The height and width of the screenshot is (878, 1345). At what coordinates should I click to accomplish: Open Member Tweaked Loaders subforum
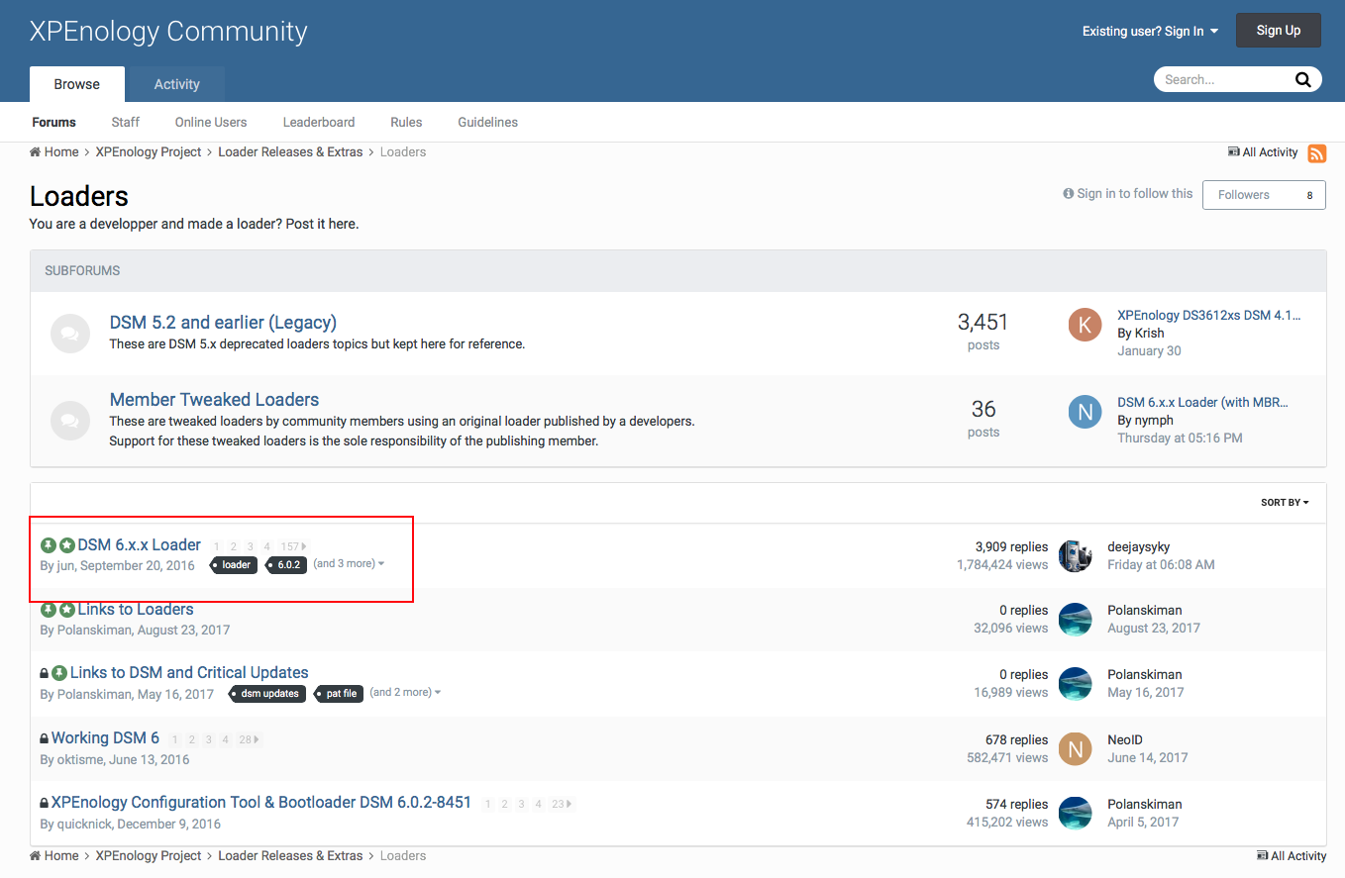coord(214,399)
